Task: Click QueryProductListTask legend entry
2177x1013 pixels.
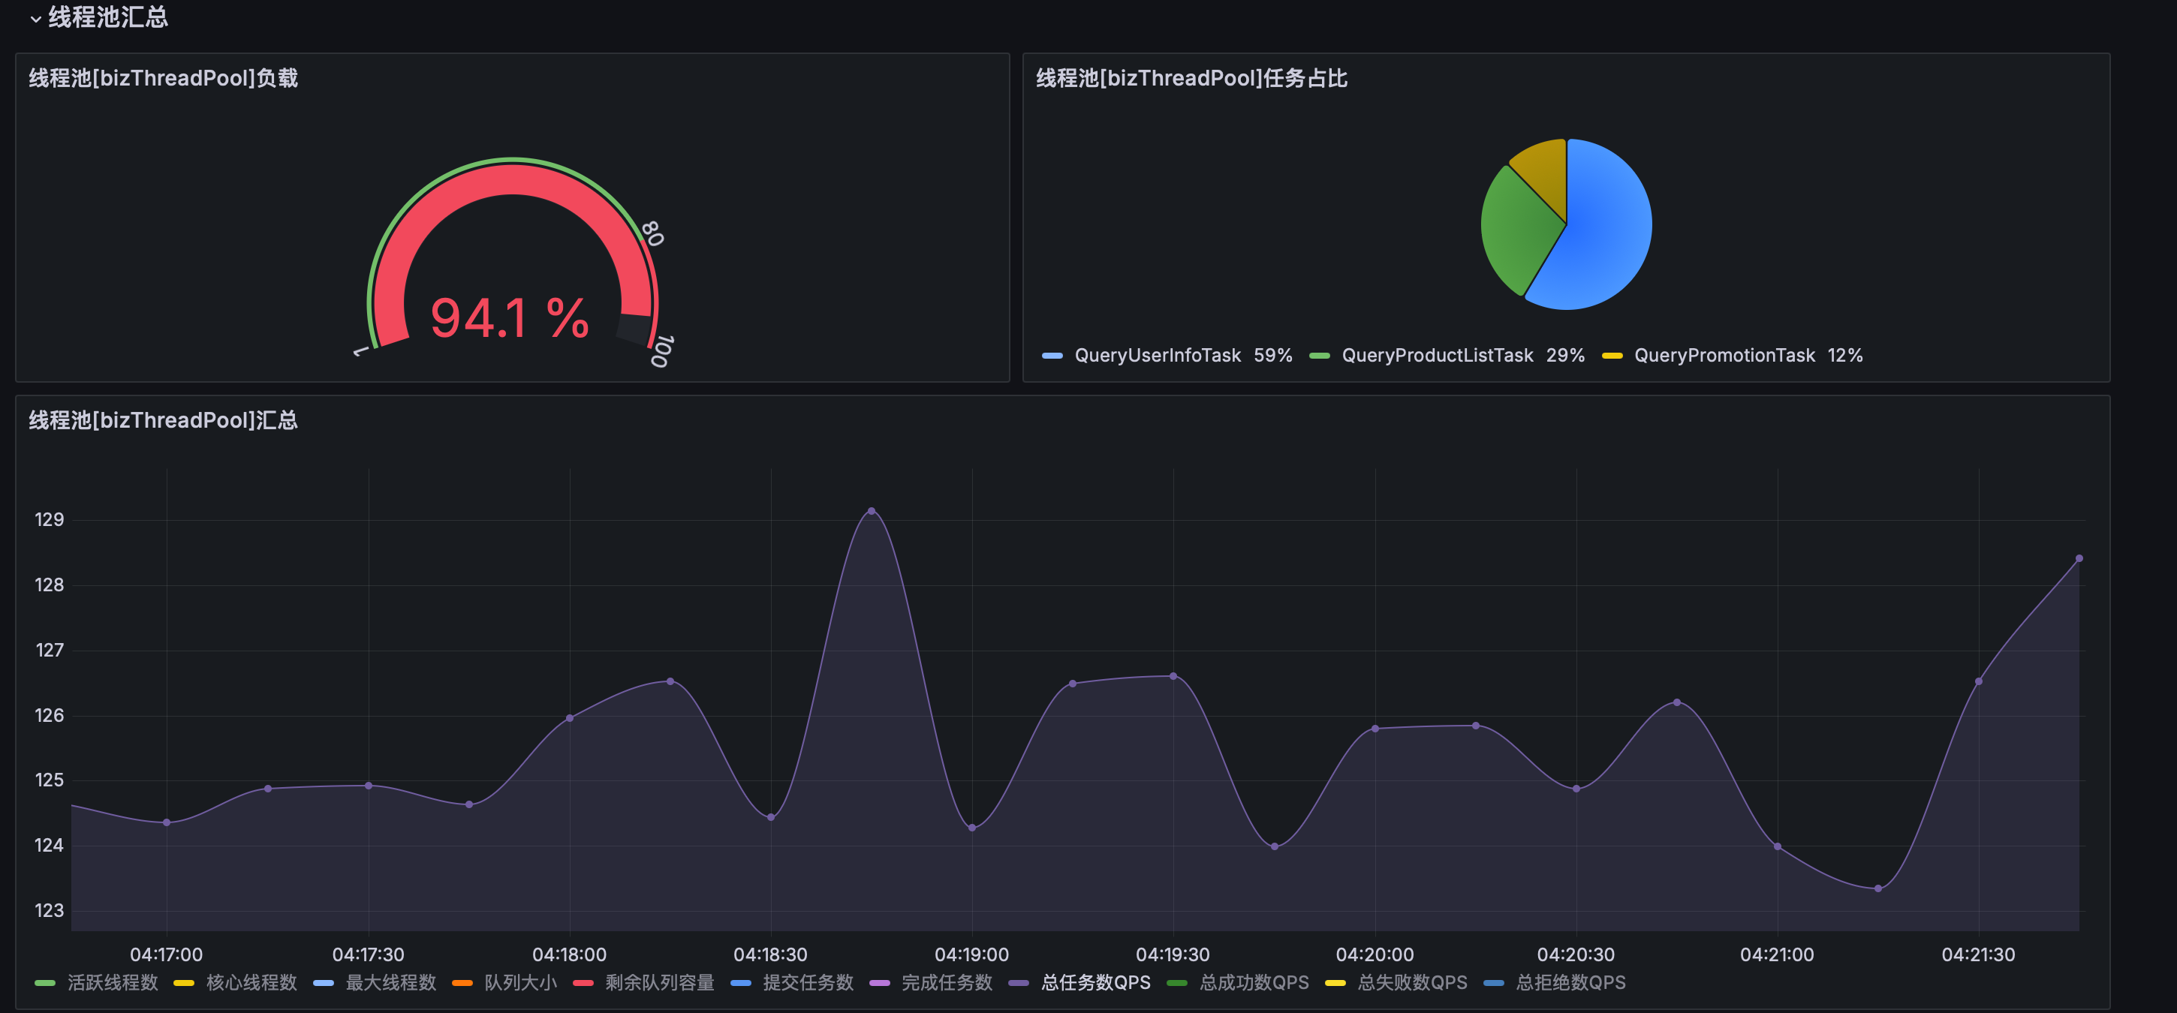Action: click(x=1437, y=356)
